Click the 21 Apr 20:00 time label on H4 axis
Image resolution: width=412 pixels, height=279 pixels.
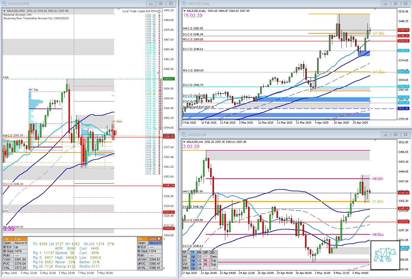(209, 273)
